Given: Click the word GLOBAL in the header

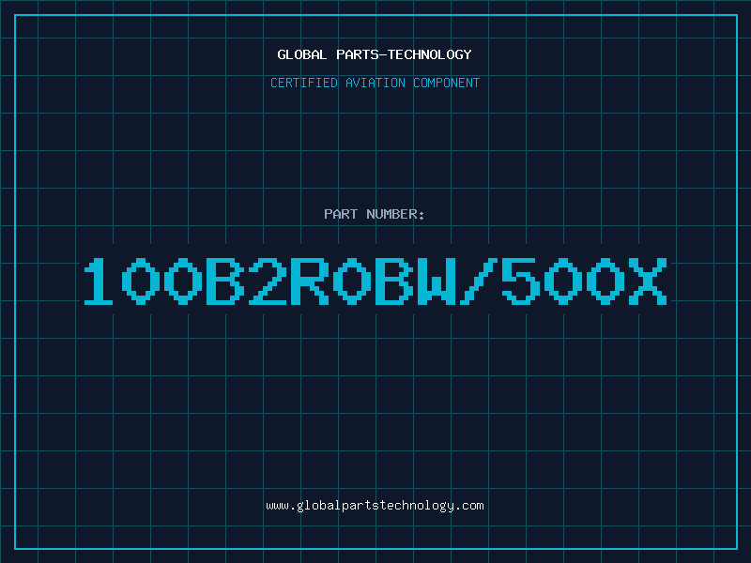Looking at the screenshot, I should pos(301,54).
